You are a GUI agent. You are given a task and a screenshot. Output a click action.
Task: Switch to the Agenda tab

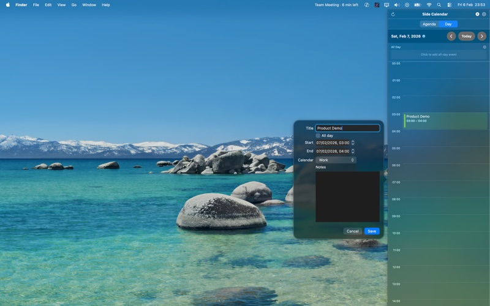(x=429, y=24)
